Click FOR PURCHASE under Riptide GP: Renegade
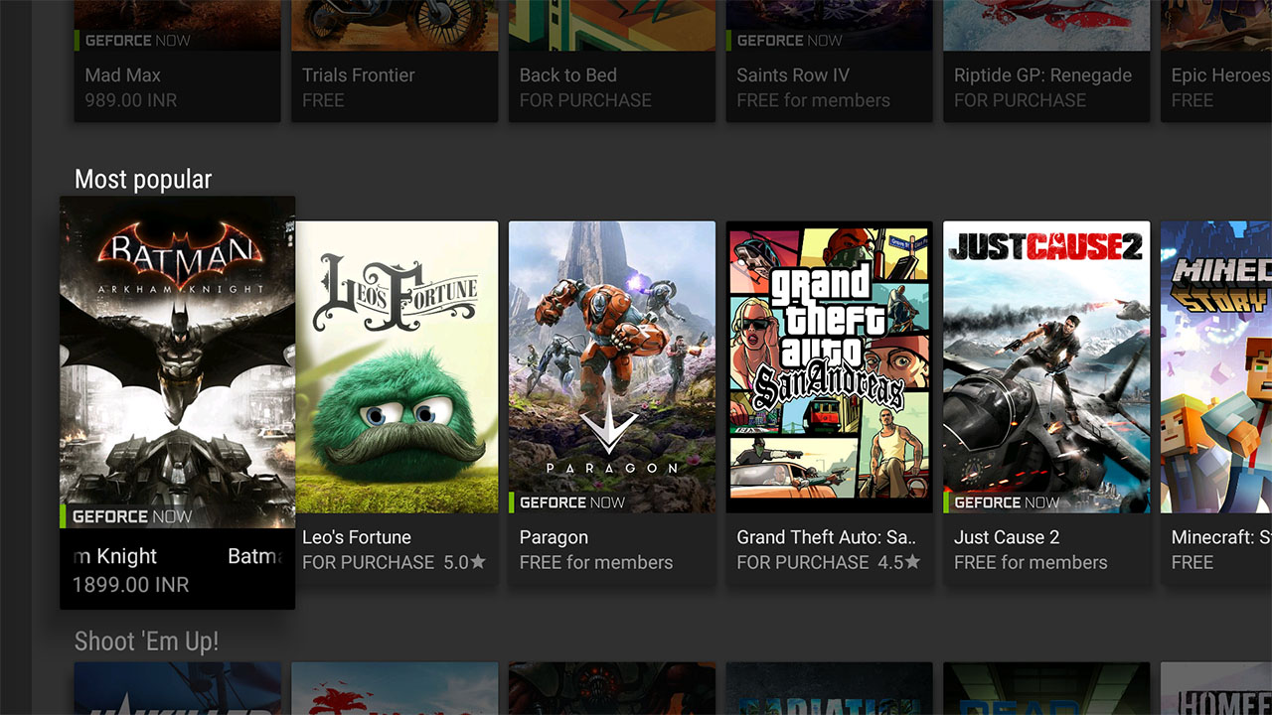Screen dimensions: 1272x715 pyautogui.click(x=1020, y=100)
